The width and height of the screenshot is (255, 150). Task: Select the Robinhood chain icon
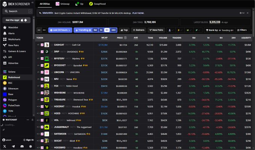(5, 77)
